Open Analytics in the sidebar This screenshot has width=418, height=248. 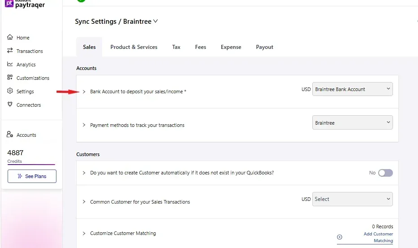tap(26, 65)
